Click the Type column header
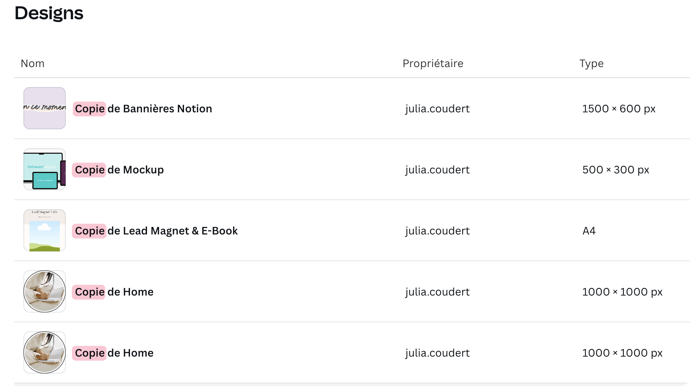Viewport: 690px width, 386px height. (591, 63)
